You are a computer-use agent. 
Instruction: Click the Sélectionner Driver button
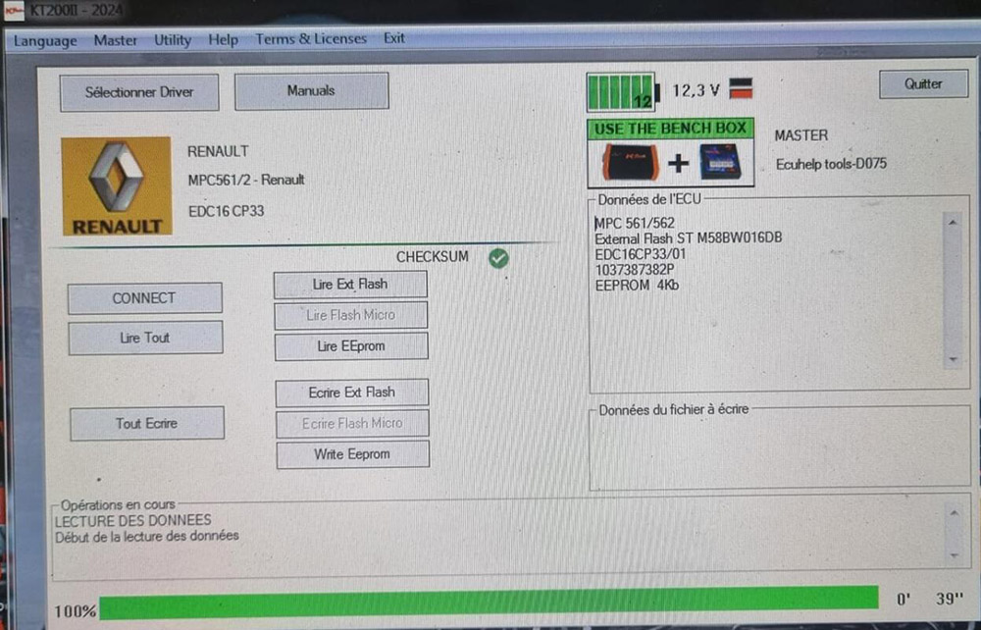click(139, 92)
